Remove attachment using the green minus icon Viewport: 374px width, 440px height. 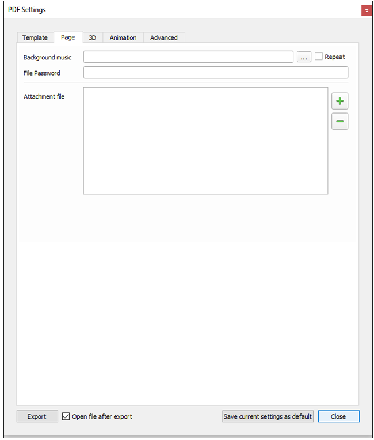[339, 121]
